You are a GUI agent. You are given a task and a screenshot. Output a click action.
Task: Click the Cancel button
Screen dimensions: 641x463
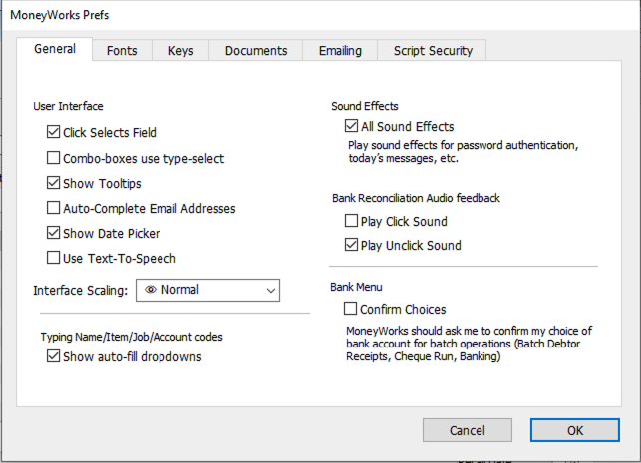coord(468,430)
